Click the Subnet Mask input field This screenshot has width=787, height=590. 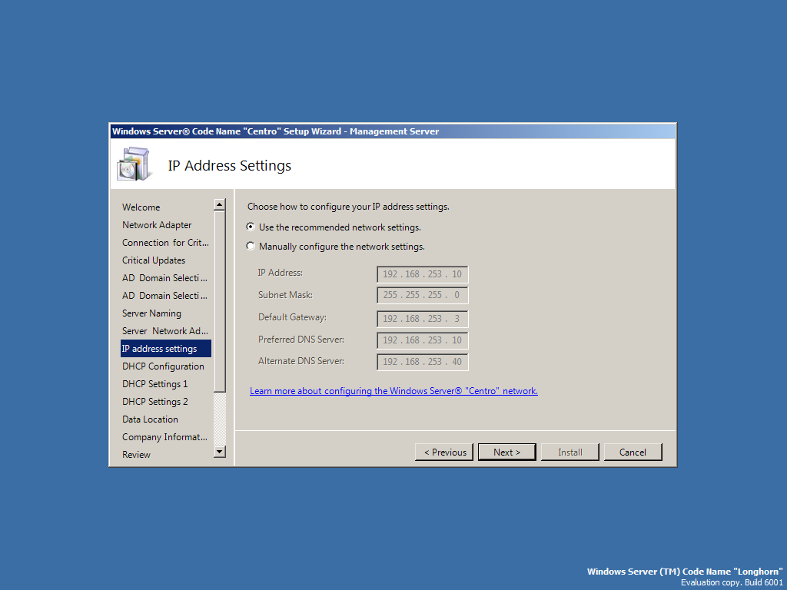422,295
